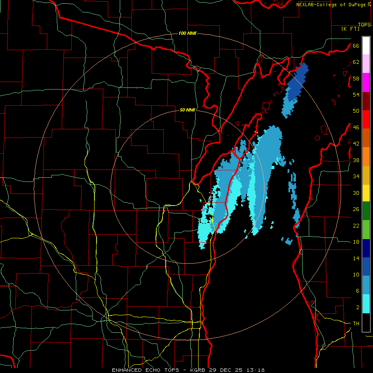Click the dark blue echo cell near 100 NMI ring

[x=297, y=82]
